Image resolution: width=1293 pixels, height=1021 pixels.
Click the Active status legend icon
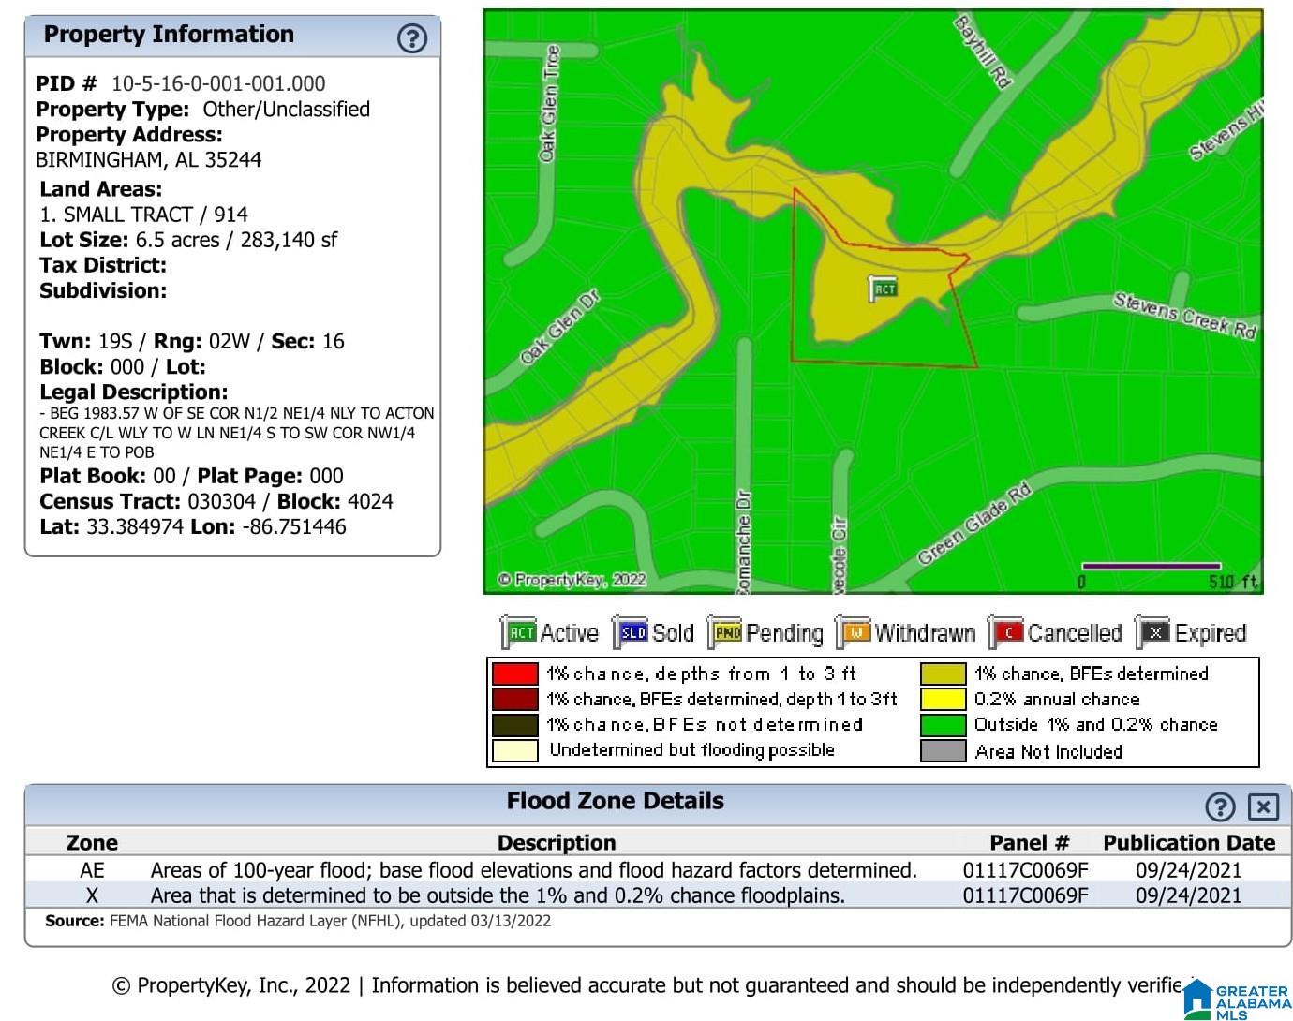click(x=519, y=632)
